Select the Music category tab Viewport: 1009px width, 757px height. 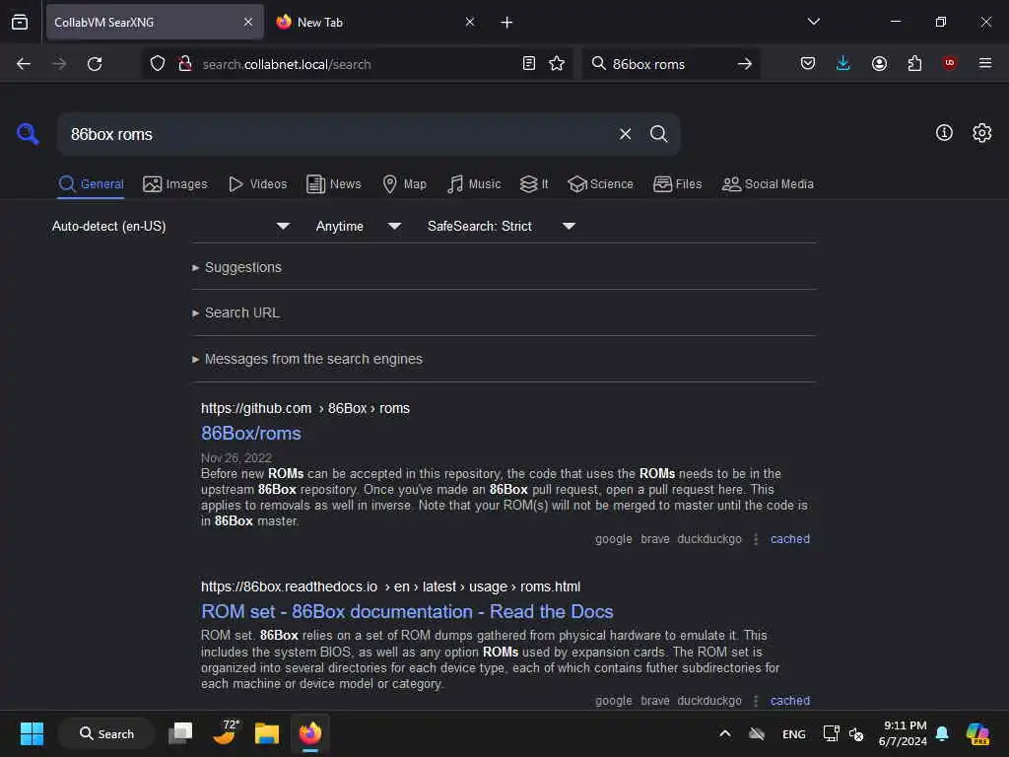click(474, 184)
